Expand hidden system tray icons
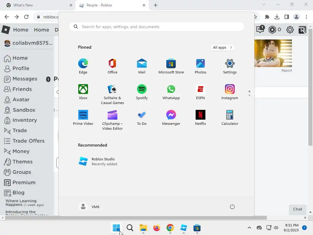The height and width of the screenshot is (235, 313). 249,228
